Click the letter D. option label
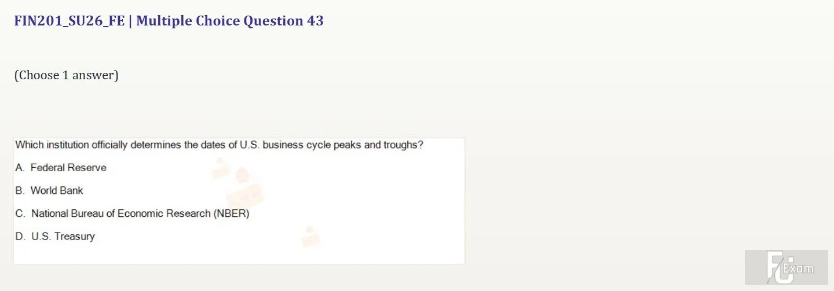The image size is (834, 291). (21, 236)
